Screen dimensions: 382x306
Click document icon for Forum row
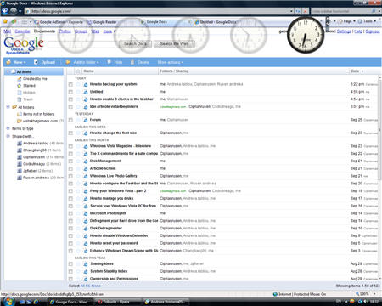[85, 120]
